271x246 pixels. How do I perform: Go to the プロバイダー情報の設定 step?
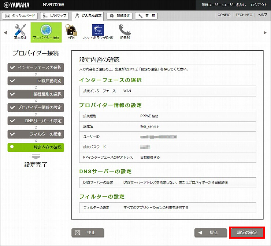[x=36, y=108]
